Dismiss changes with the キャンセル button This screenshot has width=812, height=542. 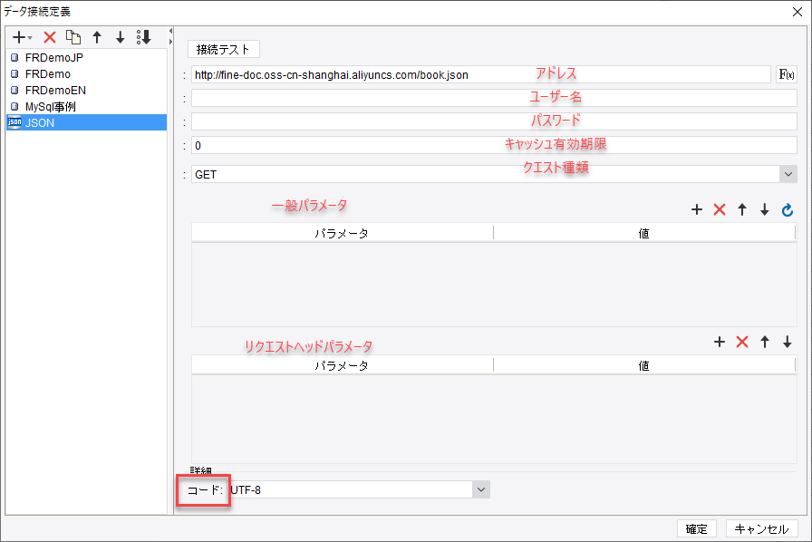pyautogui.click(x=760, y=528)
